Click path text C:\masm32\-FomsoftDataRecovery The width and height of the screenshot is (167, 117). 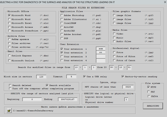click(x=33, y=111)
